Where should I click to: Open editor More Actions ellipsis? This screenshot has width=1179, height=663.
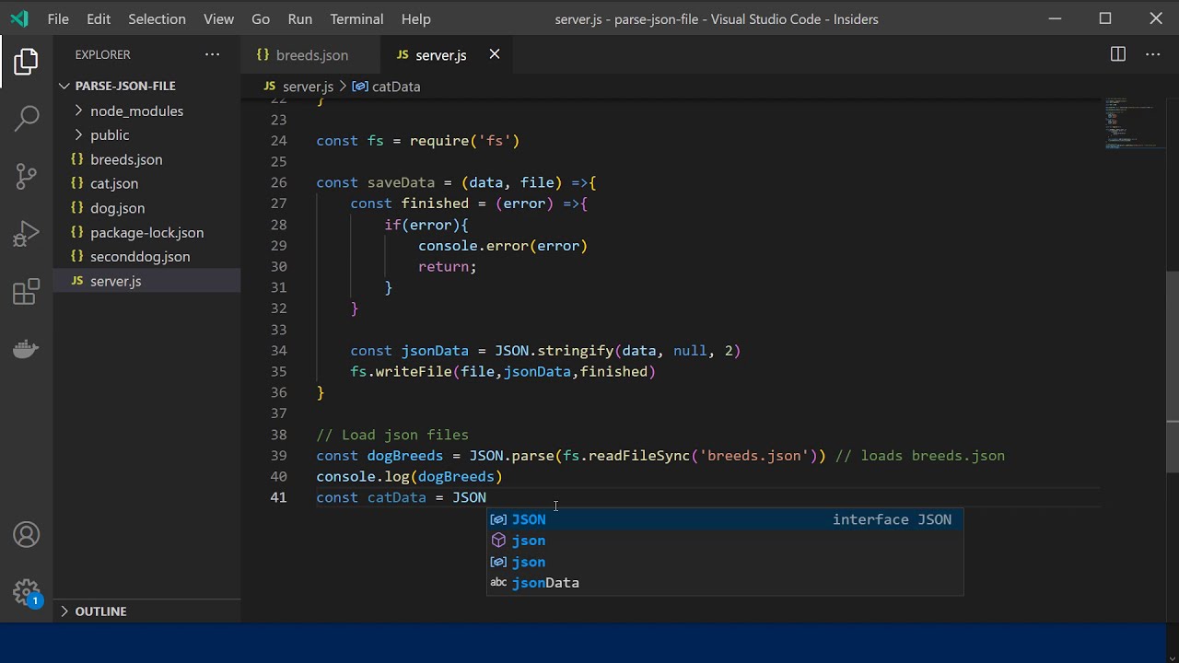point(1152,54)
